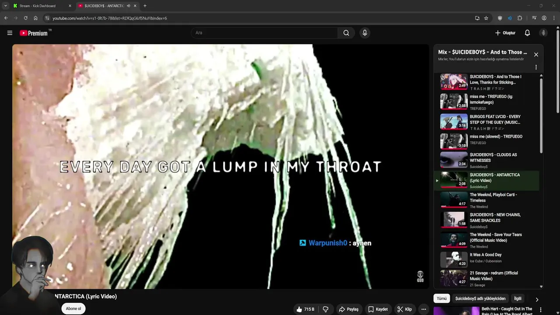Play BURGOS FEAT LVCID playlist item
This screenshot has height=315, width=560.
coord(486,122)
